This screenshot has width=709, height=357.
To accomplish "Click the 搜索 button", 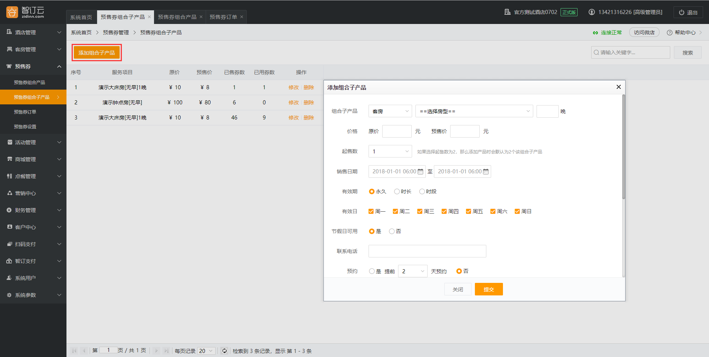I will coord(688,52).
